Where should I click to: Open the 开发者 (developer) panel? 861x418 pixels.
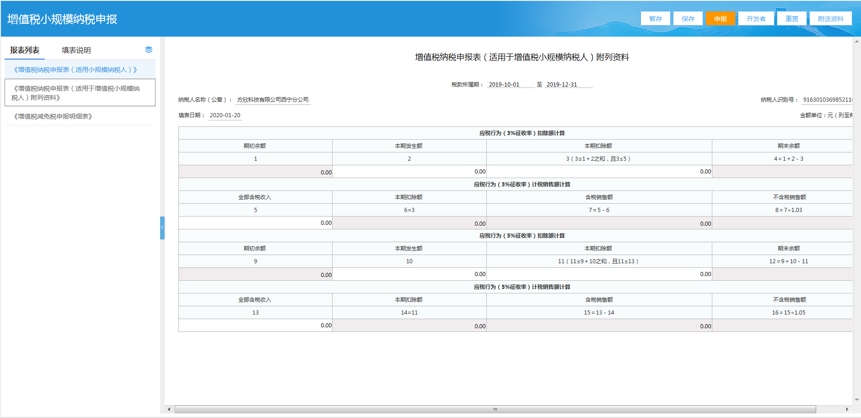click(x=756, y=18)
